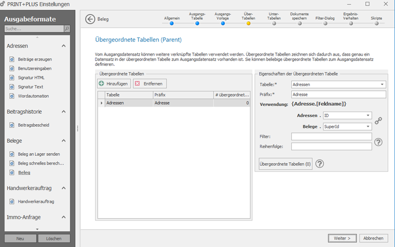395x247 pixels.
Task: Click the document icon of Signatur Text
Action: [x=12, y=87]
